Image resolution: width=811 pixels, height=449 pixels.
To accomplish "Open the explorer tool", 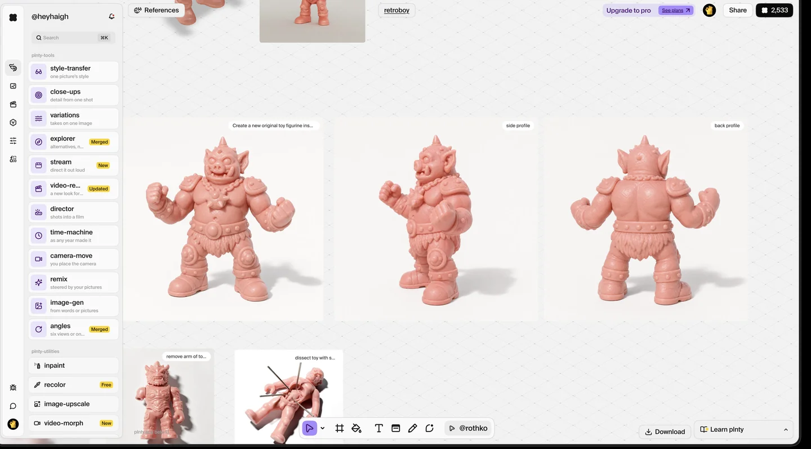I will click(74, 142).
